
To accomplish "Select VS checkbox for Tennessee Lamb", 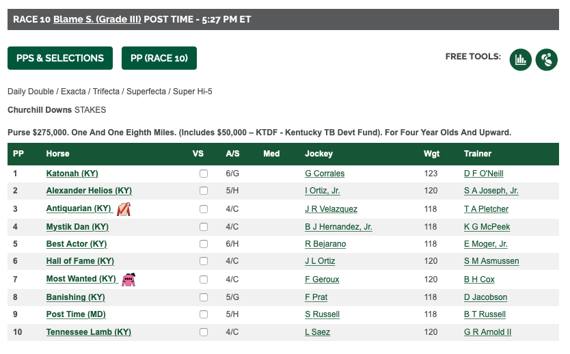I will (204, 332).
